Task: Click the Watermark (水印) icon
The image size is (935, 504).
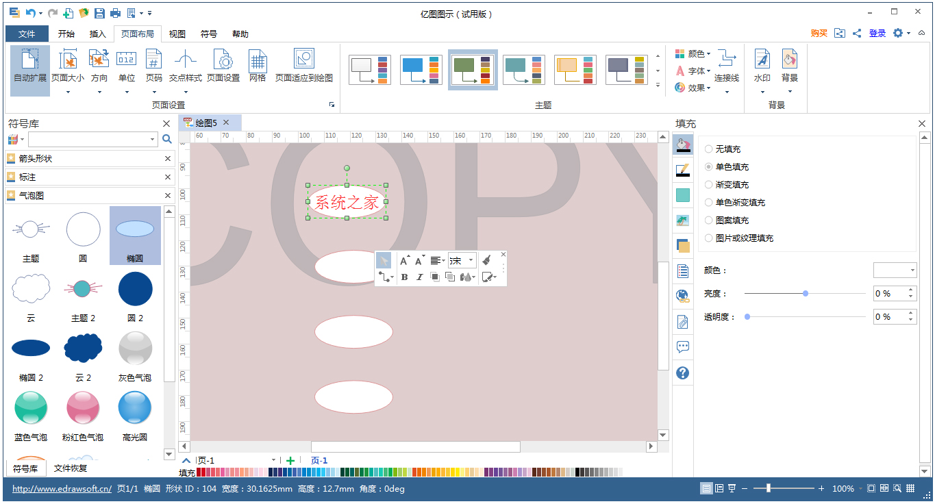Action: 762,60
